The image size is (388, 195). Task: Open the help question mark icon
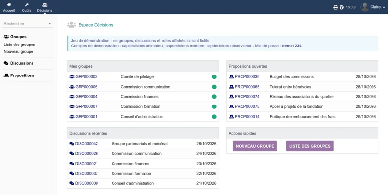click(x=342, y=7)
